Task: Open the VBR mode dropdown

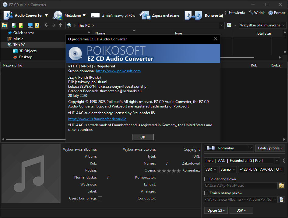Action: 215,169
